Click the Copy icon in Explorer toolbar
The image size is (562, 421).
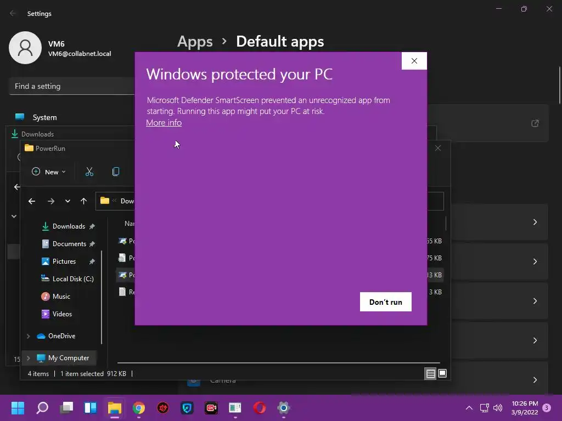coord(115,172)
